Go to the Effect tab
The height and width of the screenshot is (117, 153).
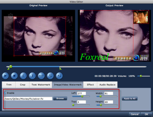[90, 85]
